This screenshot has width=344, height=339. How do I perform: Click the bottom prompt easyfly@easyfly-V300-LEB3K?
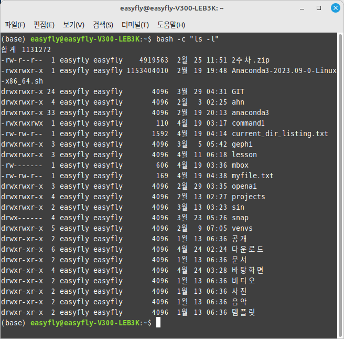(85, 323)
